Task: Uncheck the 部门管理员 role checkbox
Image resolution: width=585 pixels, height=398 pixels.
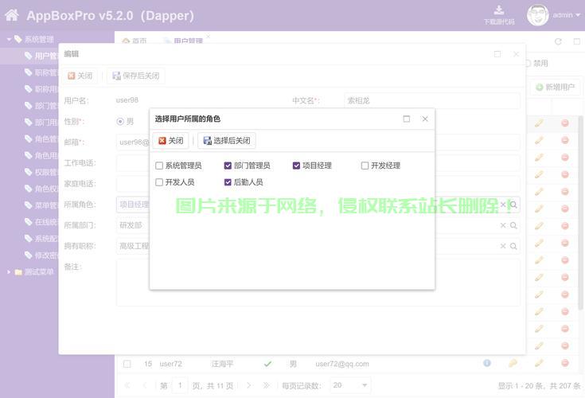Action: tap(228, 166)
